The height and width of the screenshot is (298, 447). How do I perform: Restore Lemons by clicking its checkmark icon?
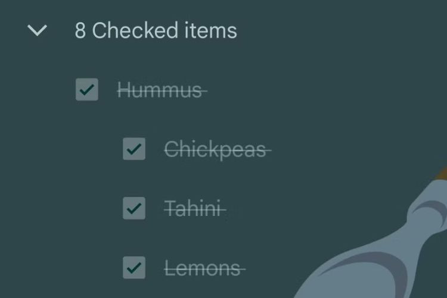click(x=134, y=268)
